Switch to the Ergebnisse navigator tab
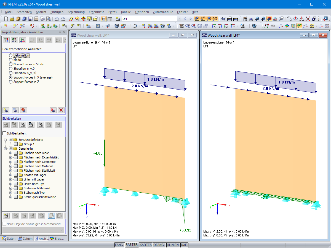This screenshot has width=331, height=248. pos(57,239)
